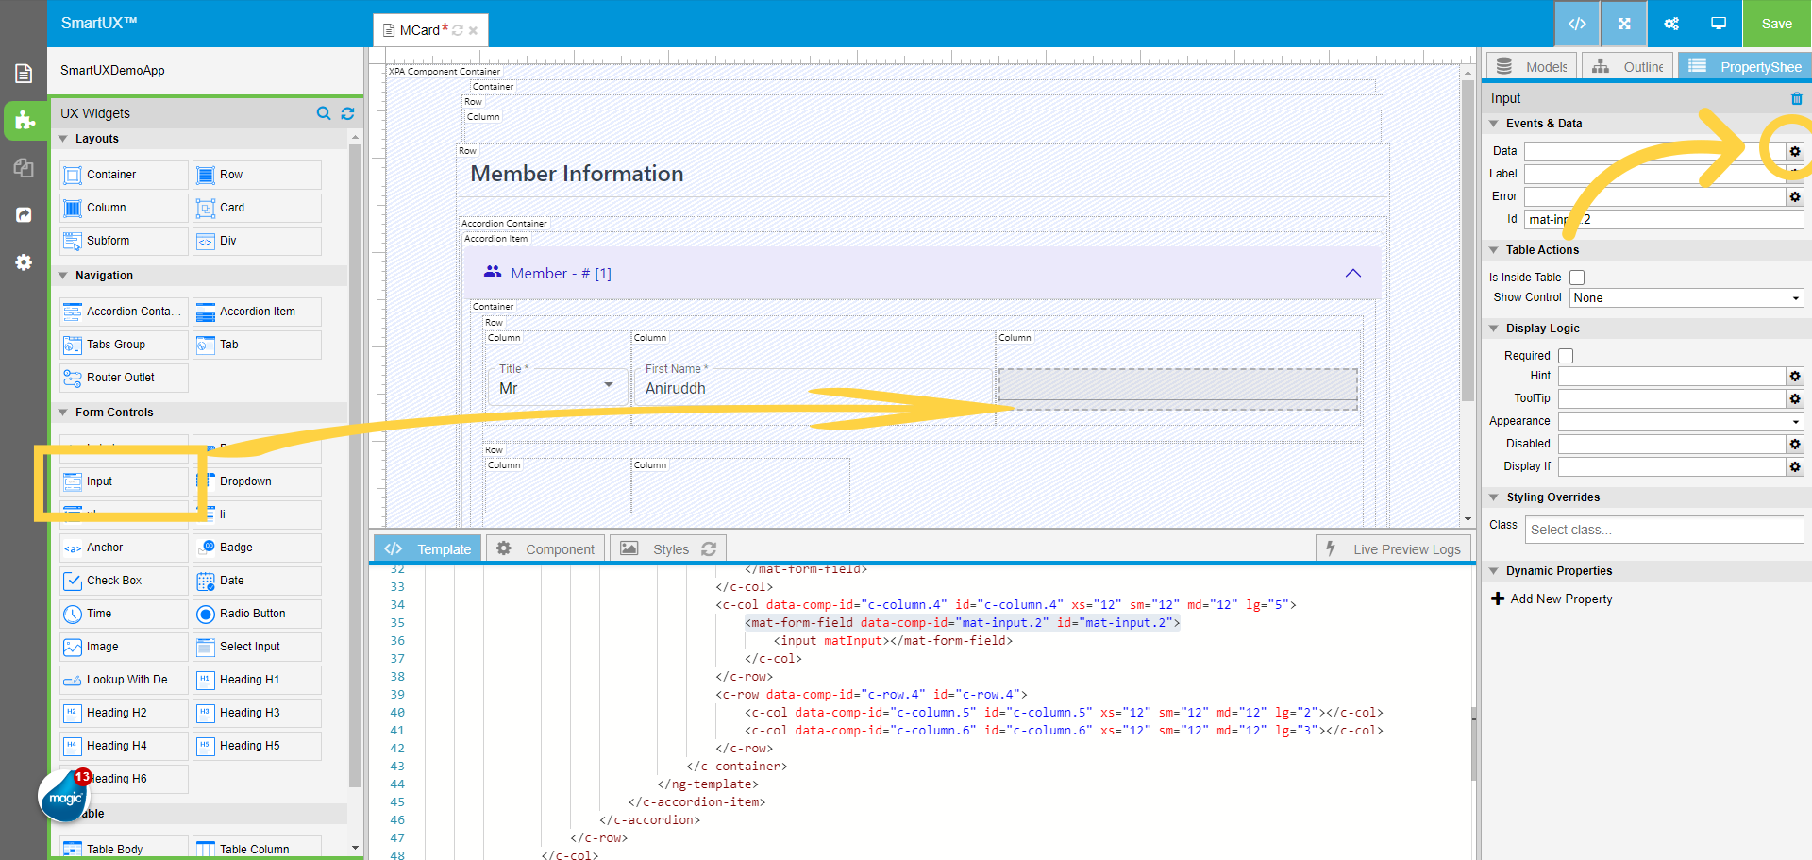The image size is (1812, 860).
Task: Open the code view toolbar icon
Action: click(1577, 24)
